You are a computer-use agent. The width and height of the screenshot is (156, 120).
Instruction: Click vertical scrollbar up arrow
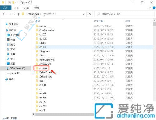pos(154,21)
